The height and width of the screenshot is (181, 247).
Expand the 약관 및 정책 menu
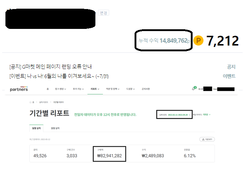point(113,89)
